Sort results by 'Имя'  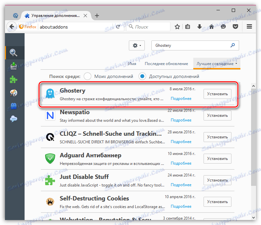[x=132, y=64]
